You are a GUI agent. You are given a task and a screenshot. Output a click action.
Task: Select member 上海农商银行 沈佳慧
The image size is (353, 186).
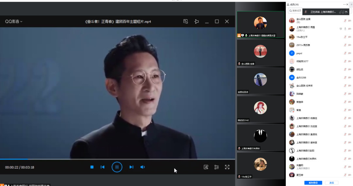pyautogui.click(x=320, y=126)
